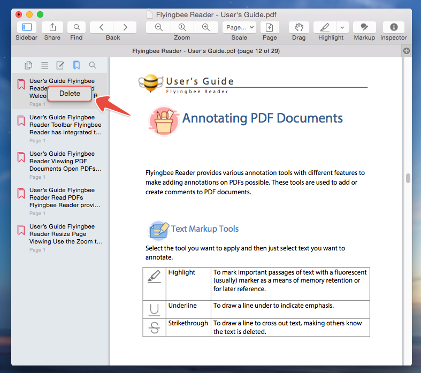The image size is (421, 373).
Task: Minimize the window with yellow button
Action: pyautogui.click(x=29, y=14)
